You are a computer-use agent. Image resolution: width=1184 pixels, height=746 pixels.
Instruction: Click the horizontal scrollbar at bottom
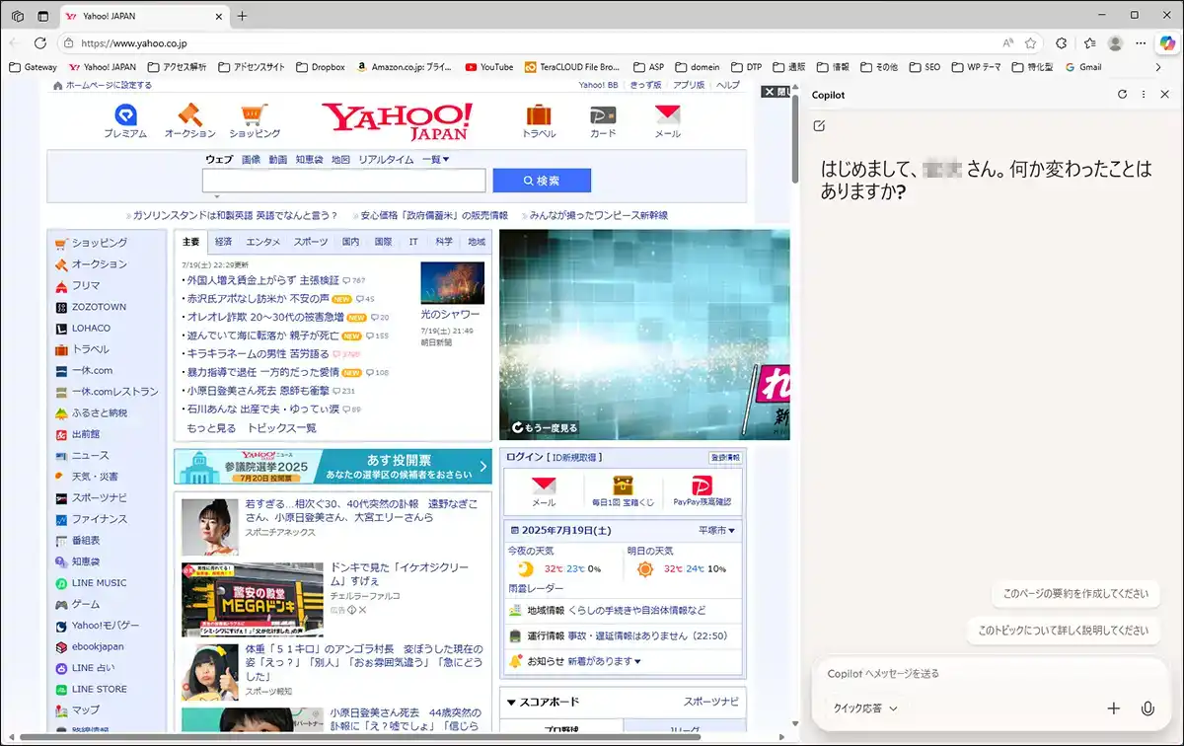[x=360, y=737]
